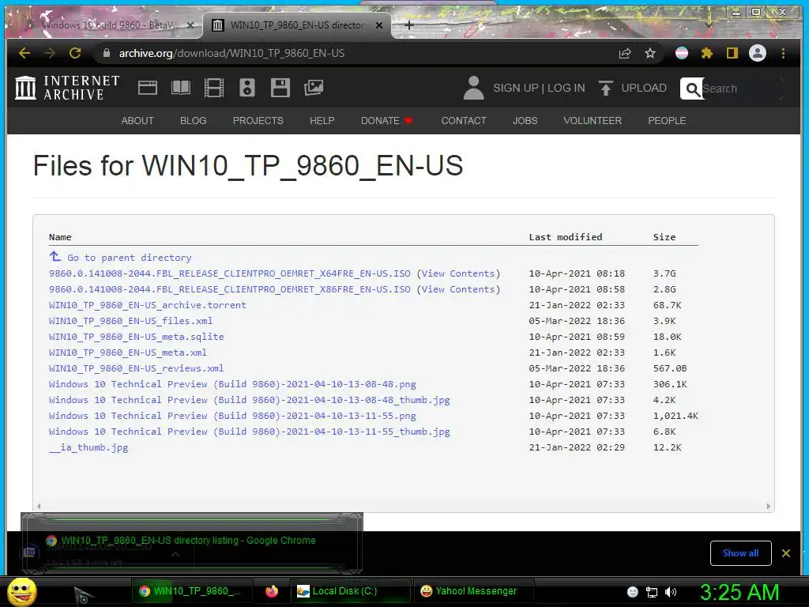Open the __ia_thumb.jpg file

point(88,447)
